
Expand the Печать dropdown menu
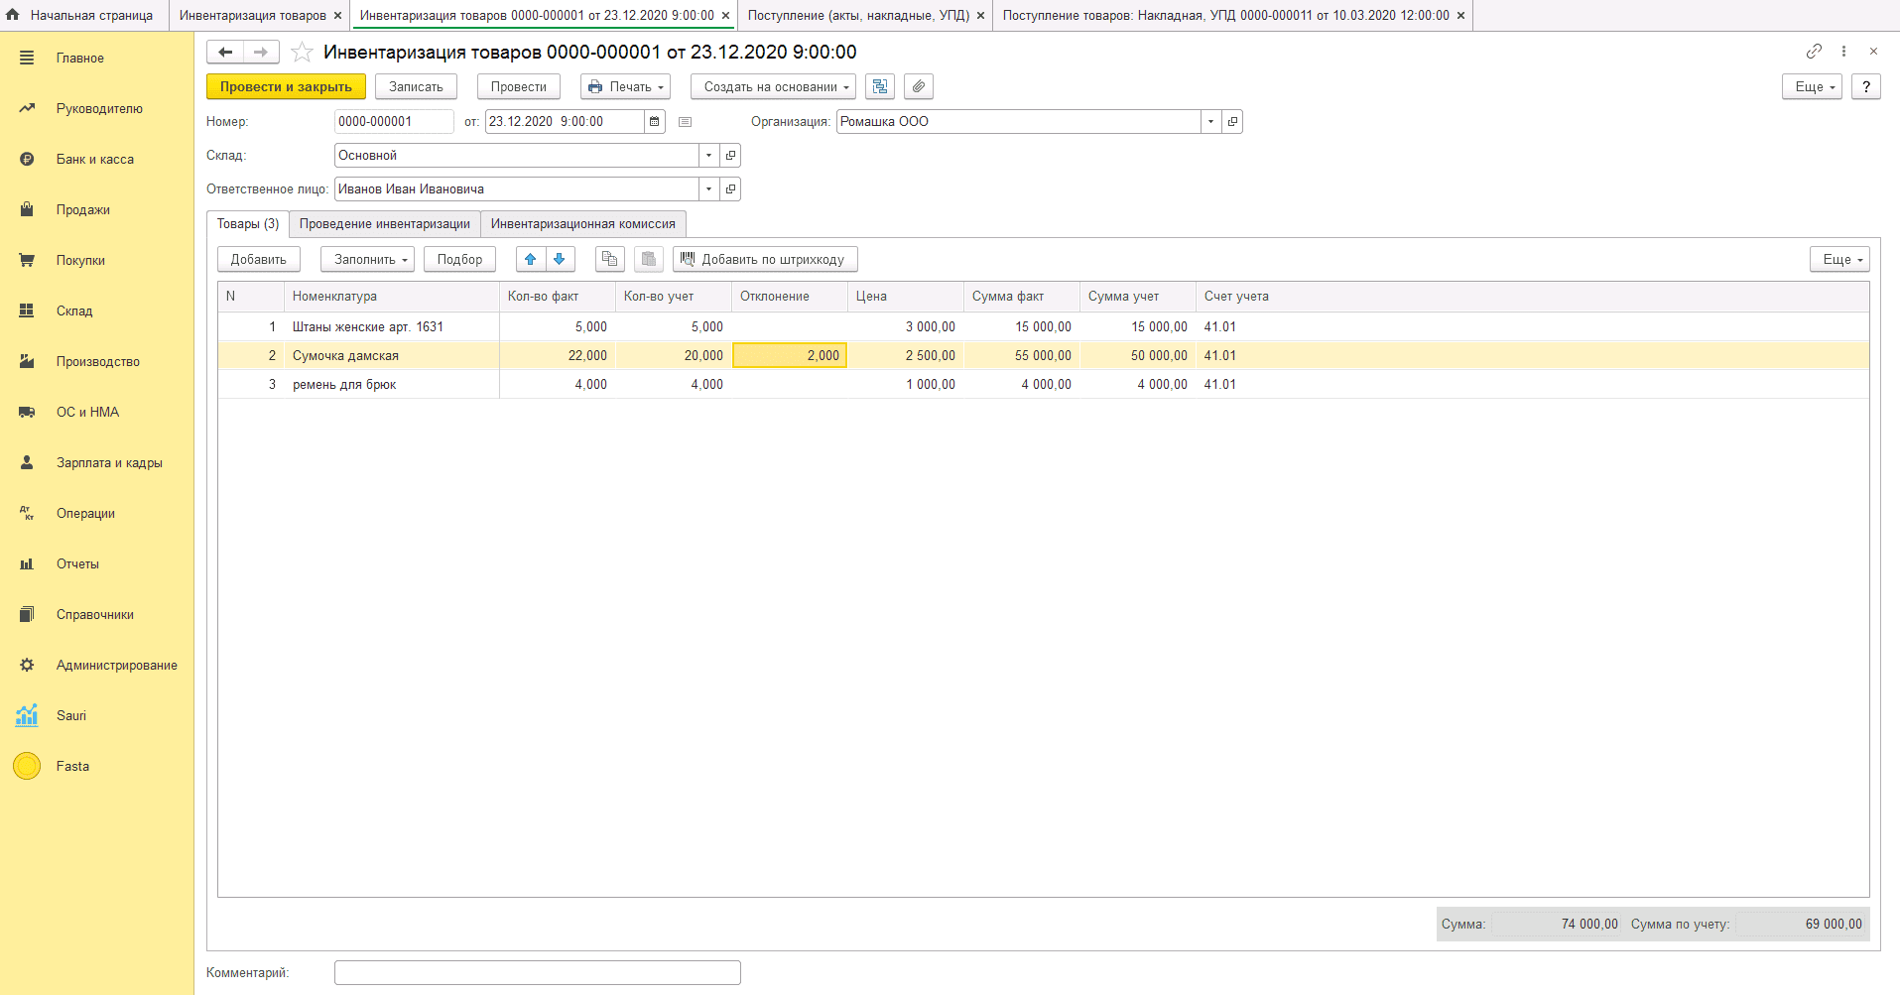625,87
